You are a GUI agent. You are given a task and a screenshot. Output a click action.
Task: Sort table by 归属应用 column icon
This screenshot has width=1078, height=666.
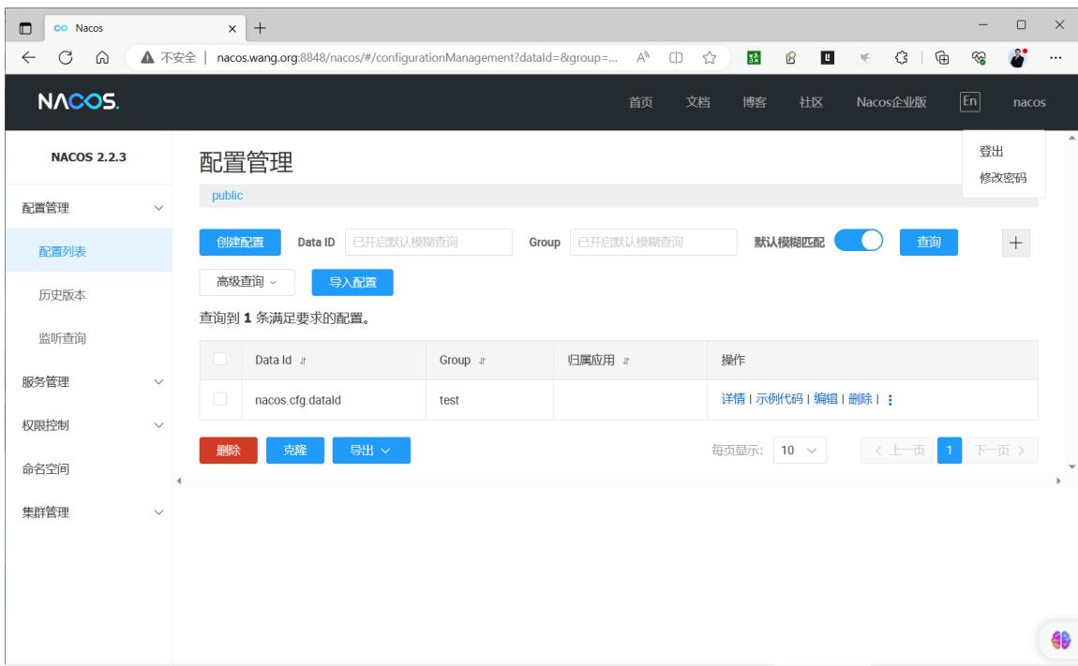pyautogui.click(x=625, y=361)
